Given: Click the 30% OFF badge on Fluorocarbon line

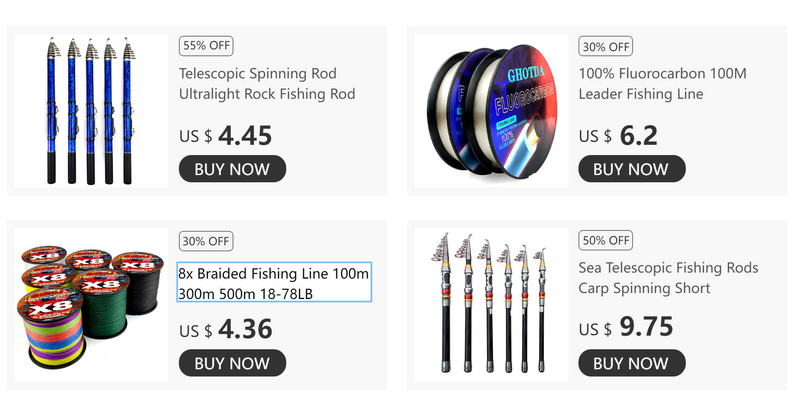Looking at the screenshot, I should 606,46.
